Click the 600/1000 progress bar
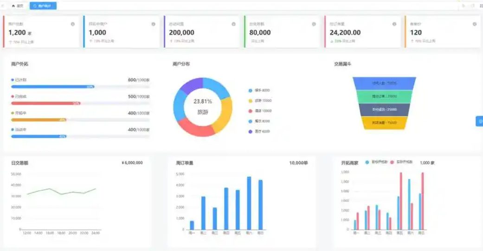This screenshot has width=483, height=251. (x=80, y=87)
